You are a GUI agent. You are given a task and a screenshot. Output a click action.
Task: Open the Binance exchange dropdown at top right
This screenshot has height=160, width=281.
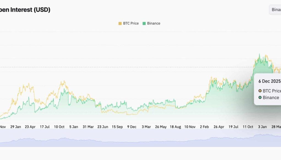click(275, 10)
